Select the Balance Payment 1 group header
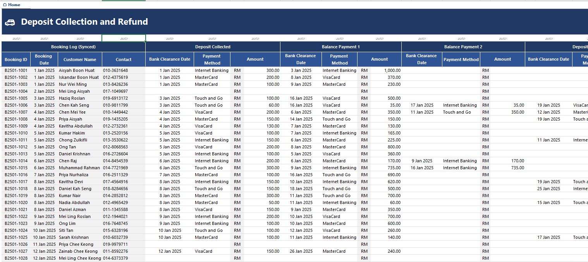The width and height of the screenshot is (588, 262). pyautogui.click(x=341, y=47)
